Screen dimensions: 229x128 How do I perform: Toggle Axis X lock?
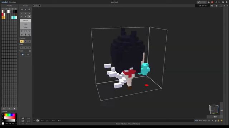[22, 48]
